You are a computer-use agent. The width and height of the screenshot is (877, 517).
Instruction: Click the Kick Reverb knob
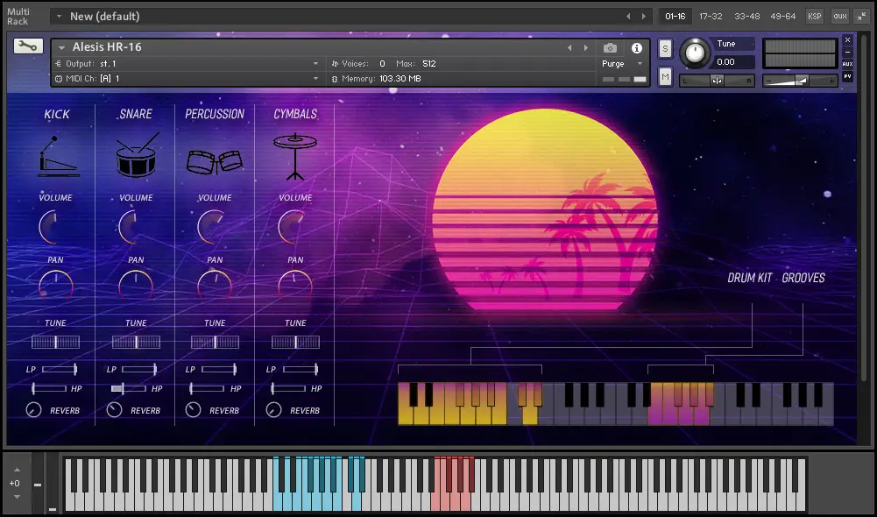34,410
